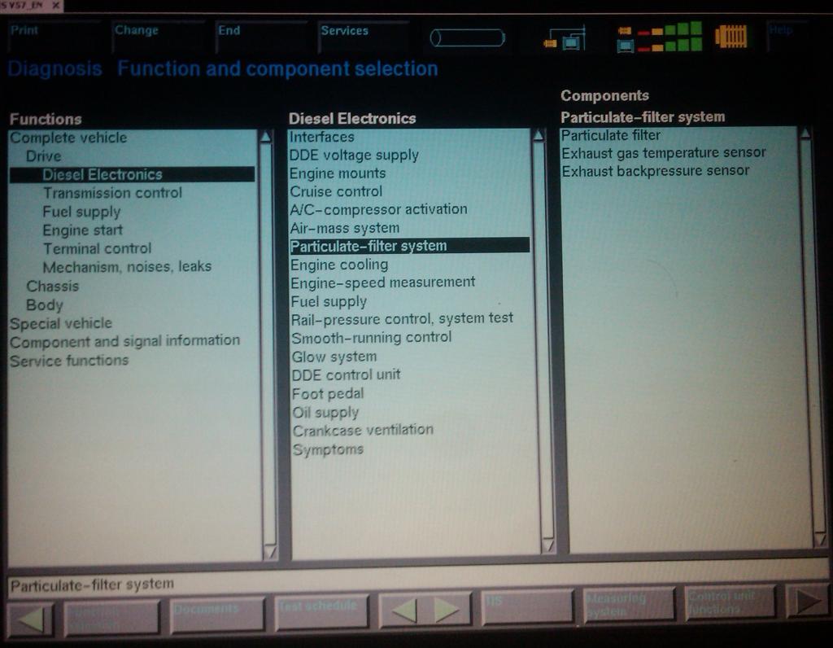
Task: Select Glow system in Diesel Electronics list
Action: click(334, 357)
